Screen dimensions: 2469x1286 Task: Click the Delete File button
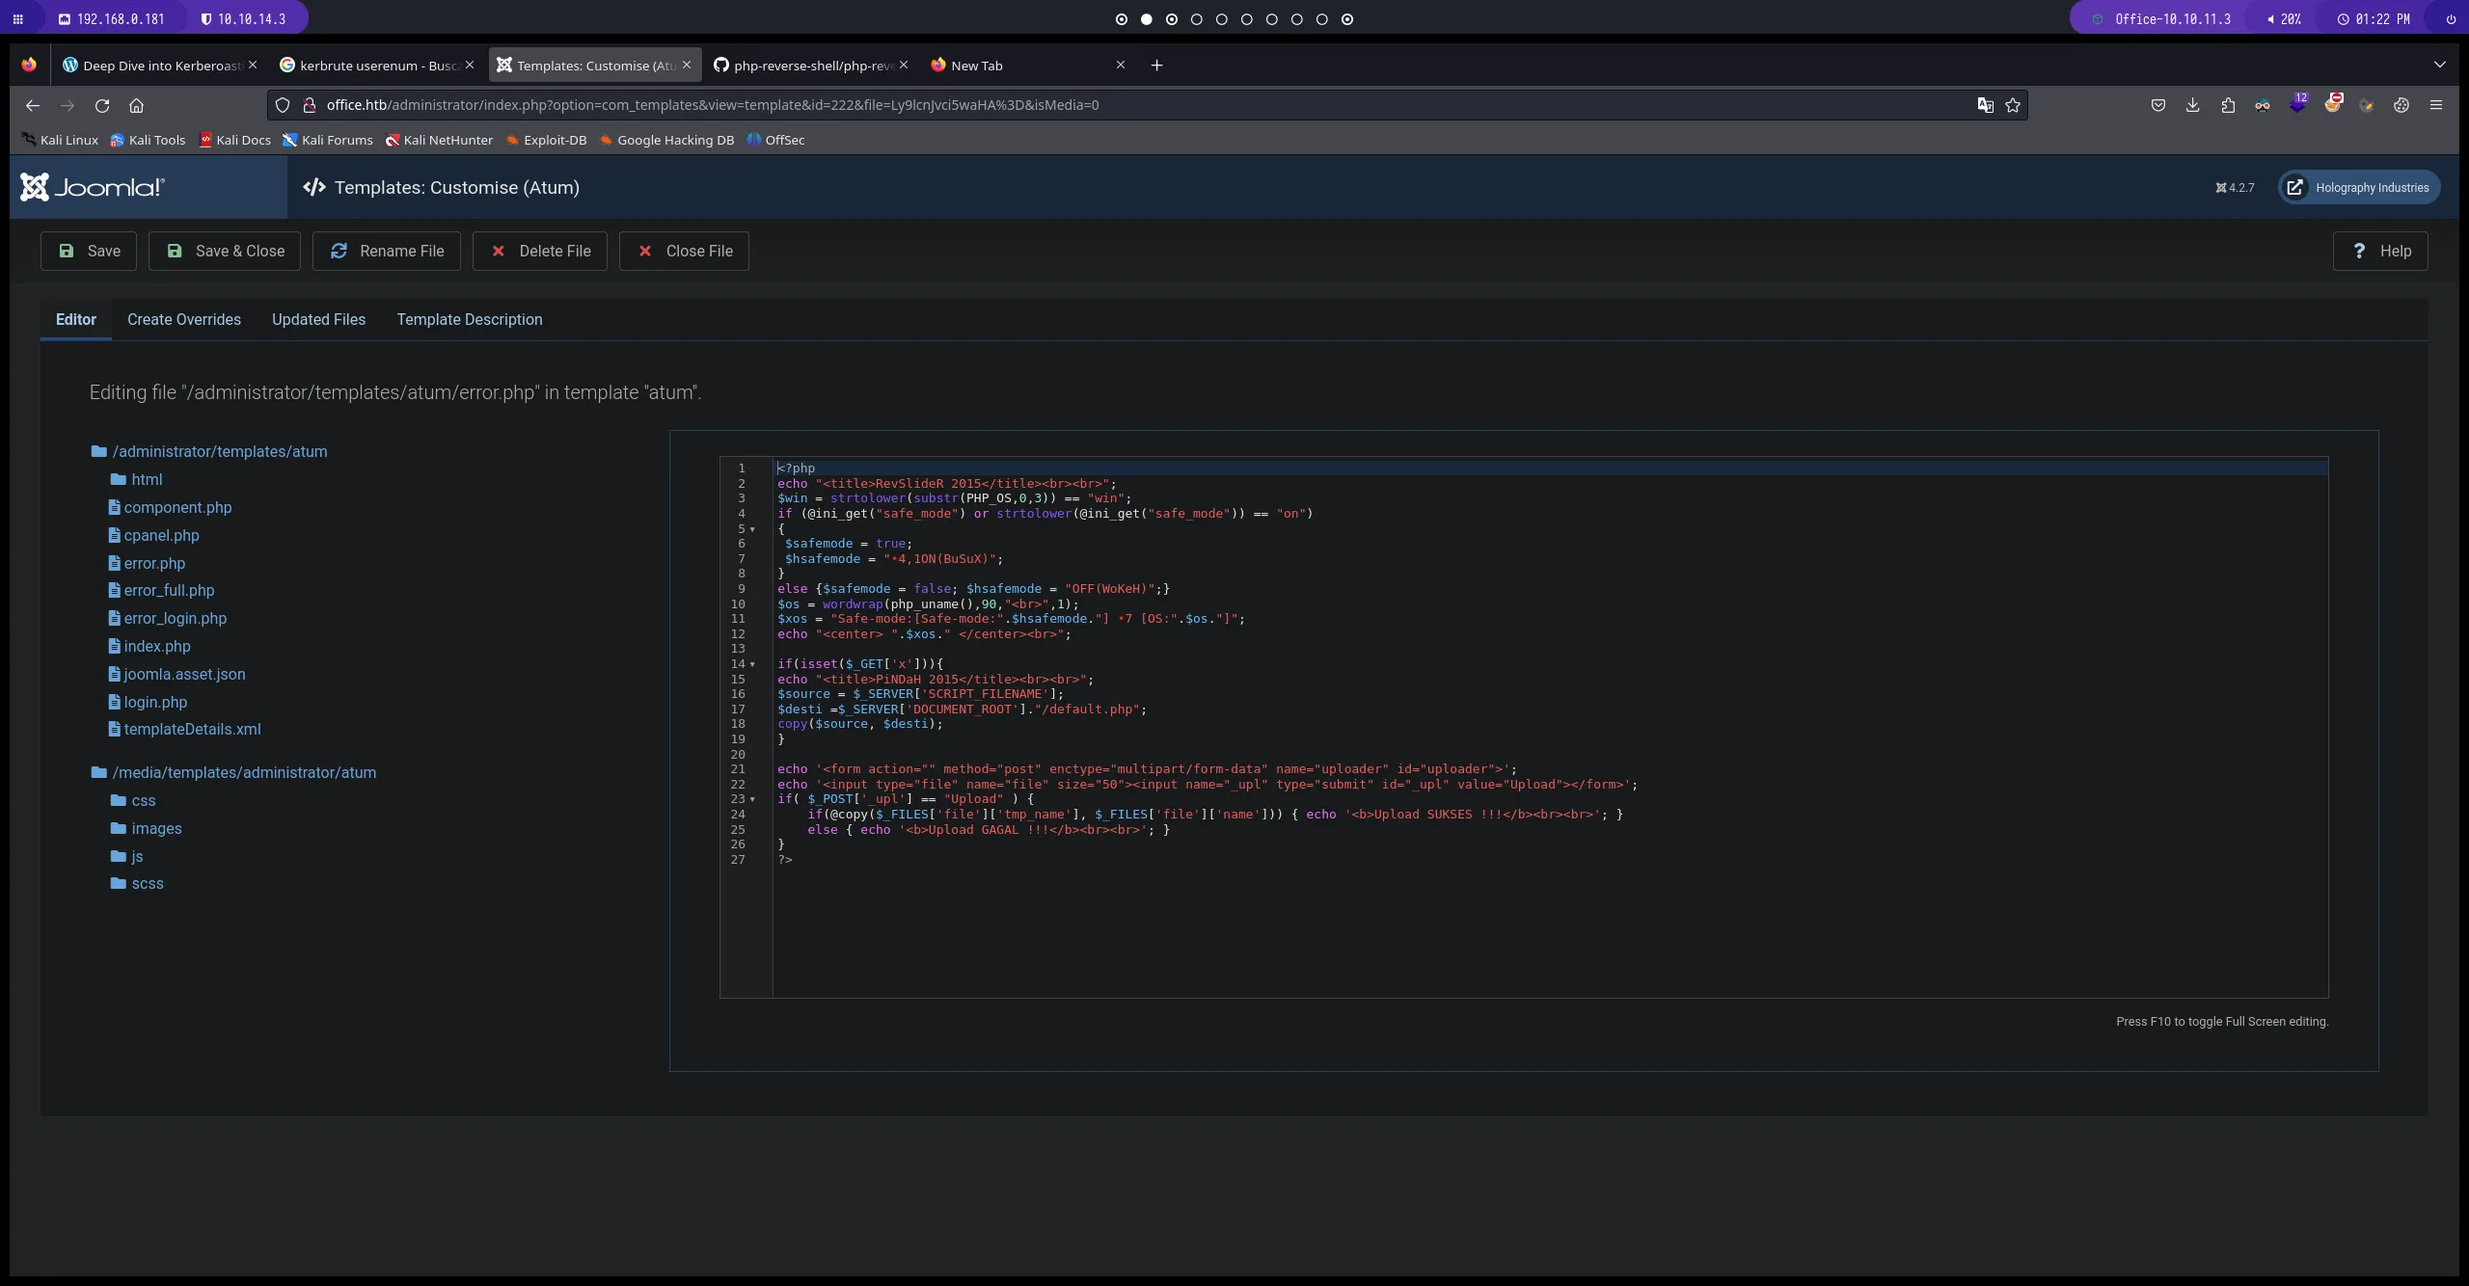pos(539,251)
